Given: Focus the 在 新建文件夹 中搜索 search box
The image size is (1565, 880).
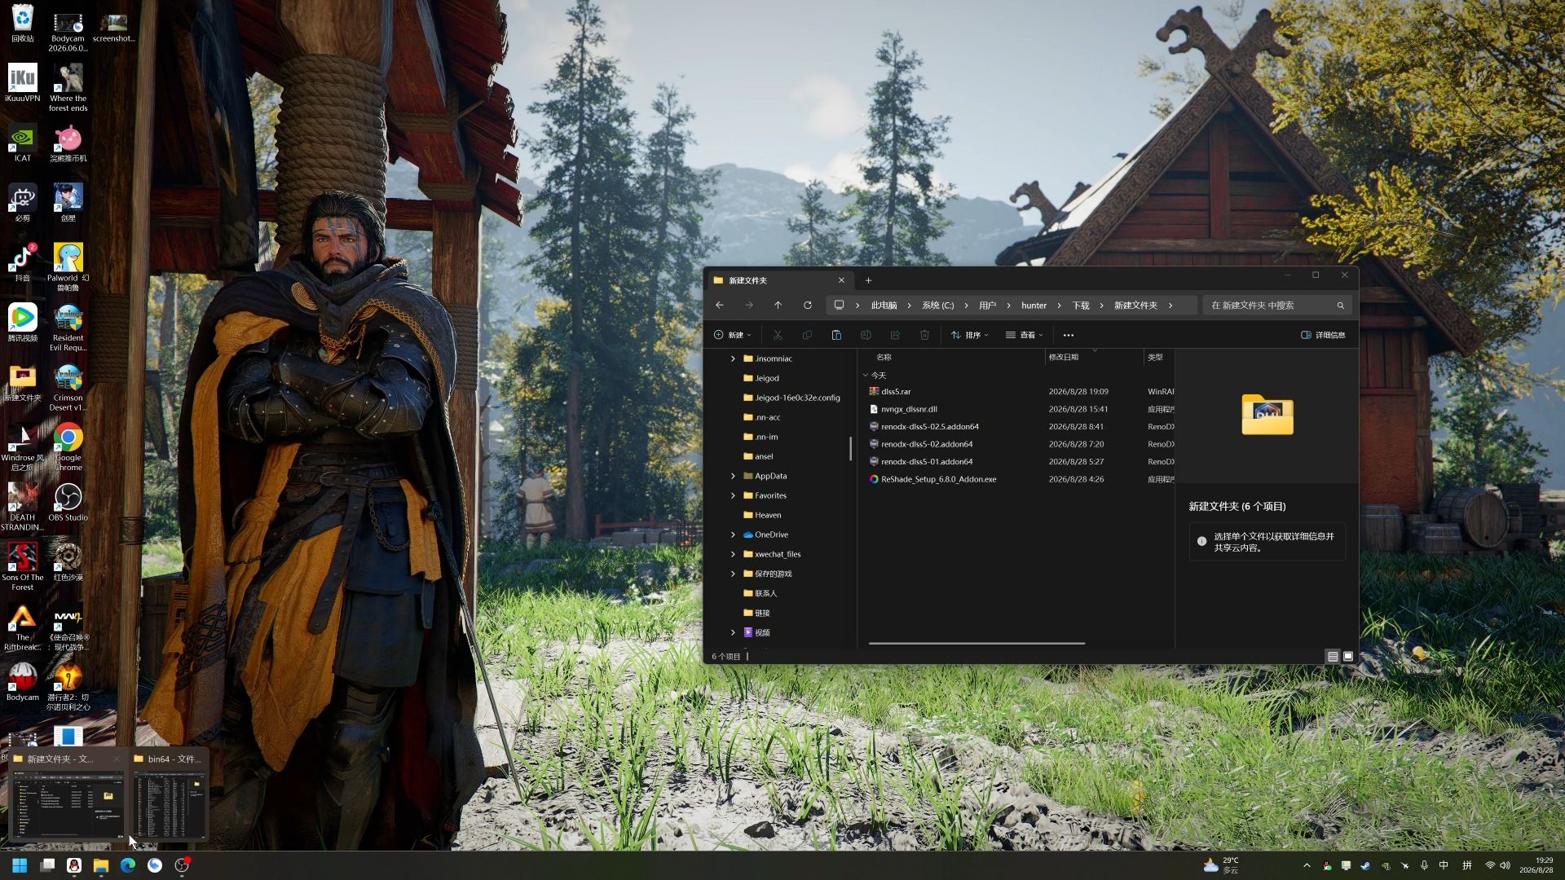Looking at the screenshot, I should (x=1277, y=306).
